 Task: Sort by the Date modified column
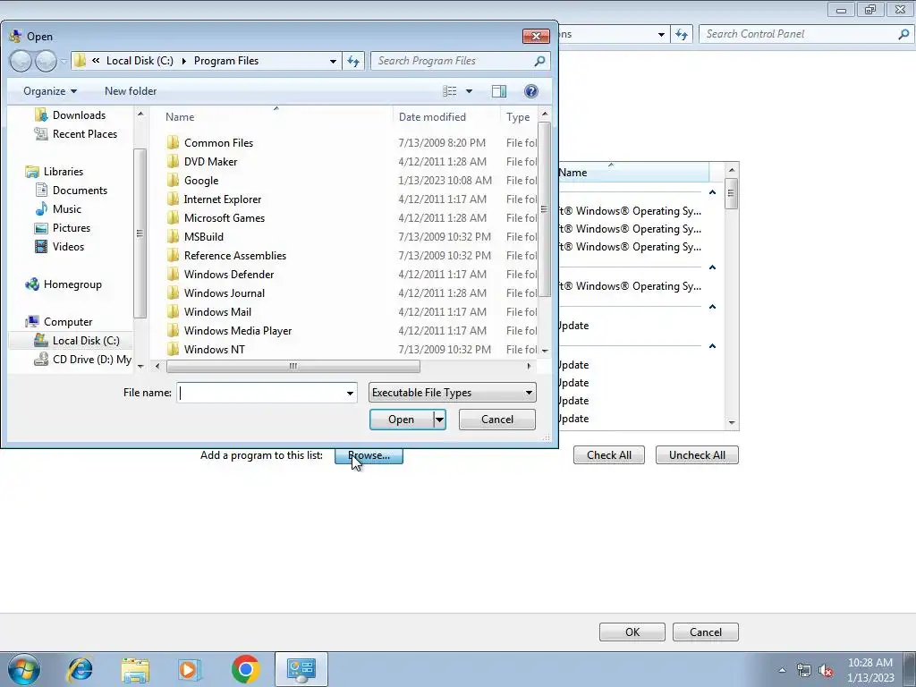pos(446,117)
